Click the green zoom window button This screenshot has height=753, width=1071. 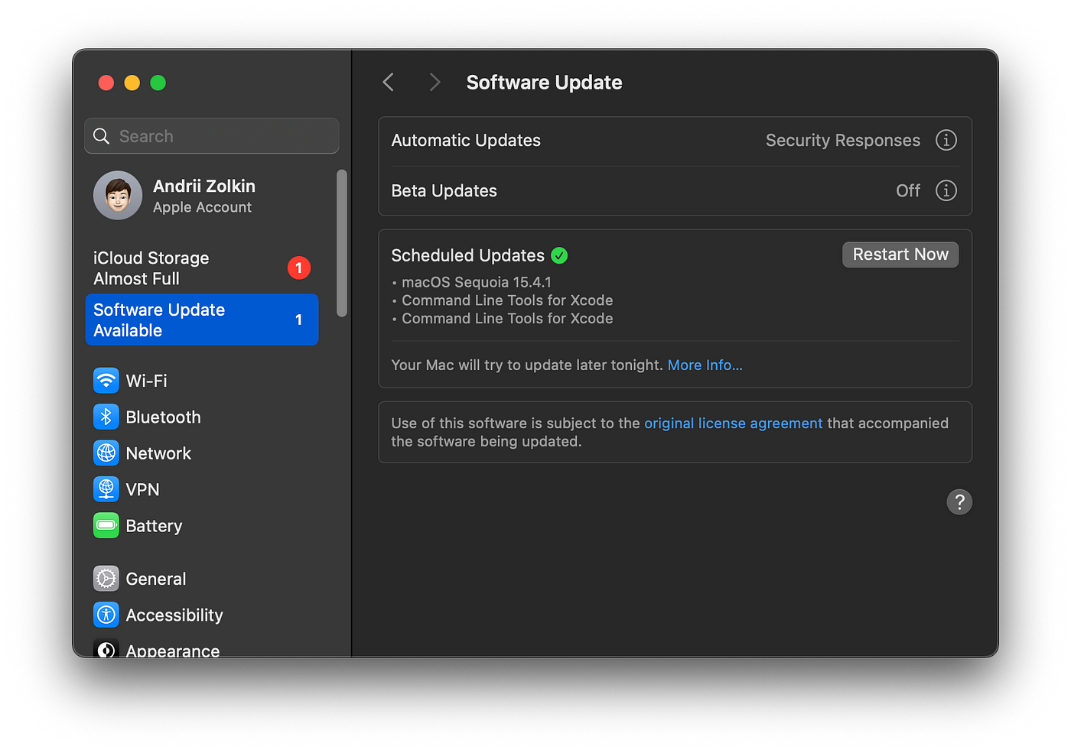(158, 83)
